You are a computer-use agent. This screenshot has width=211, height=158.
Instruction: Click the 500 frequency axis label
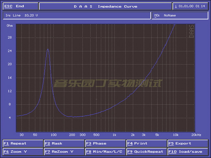point(96,135)
